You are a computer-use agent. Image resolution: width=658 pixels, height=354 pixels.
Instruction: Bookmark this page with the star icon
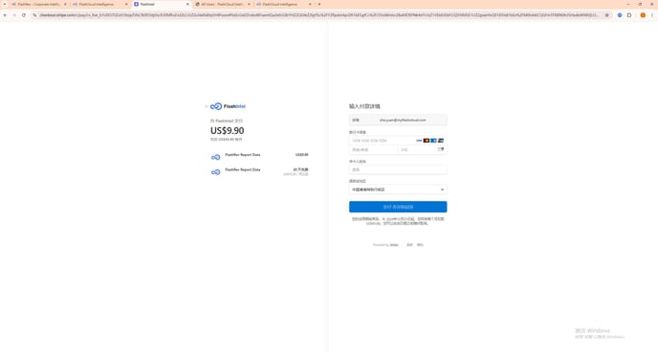[606, 15]
